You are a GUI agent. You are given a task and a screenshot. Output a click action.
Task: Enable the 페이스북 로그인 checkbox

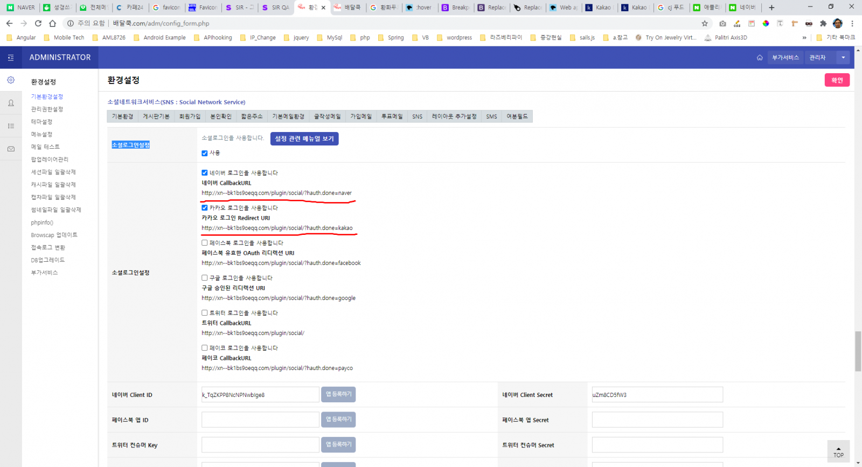coord(205,243)
